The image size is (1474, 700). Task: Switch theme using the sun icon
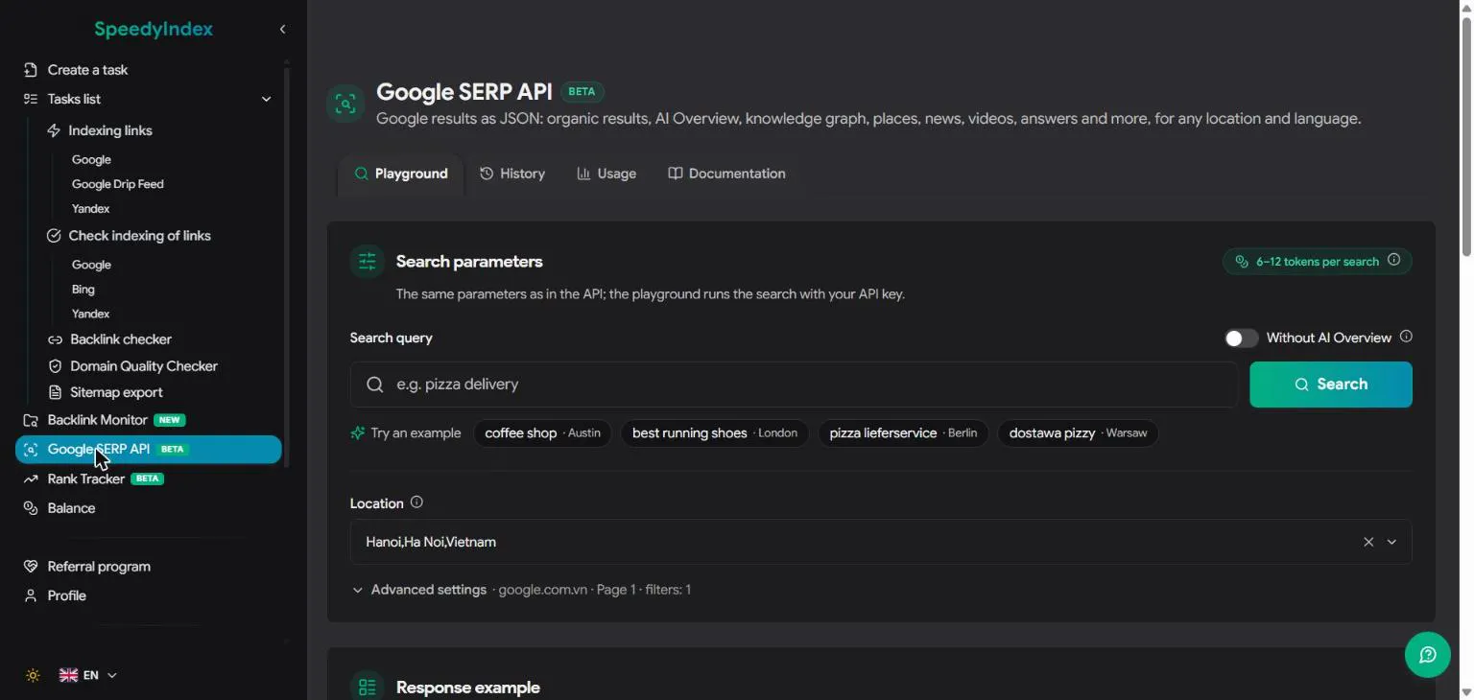33,675
